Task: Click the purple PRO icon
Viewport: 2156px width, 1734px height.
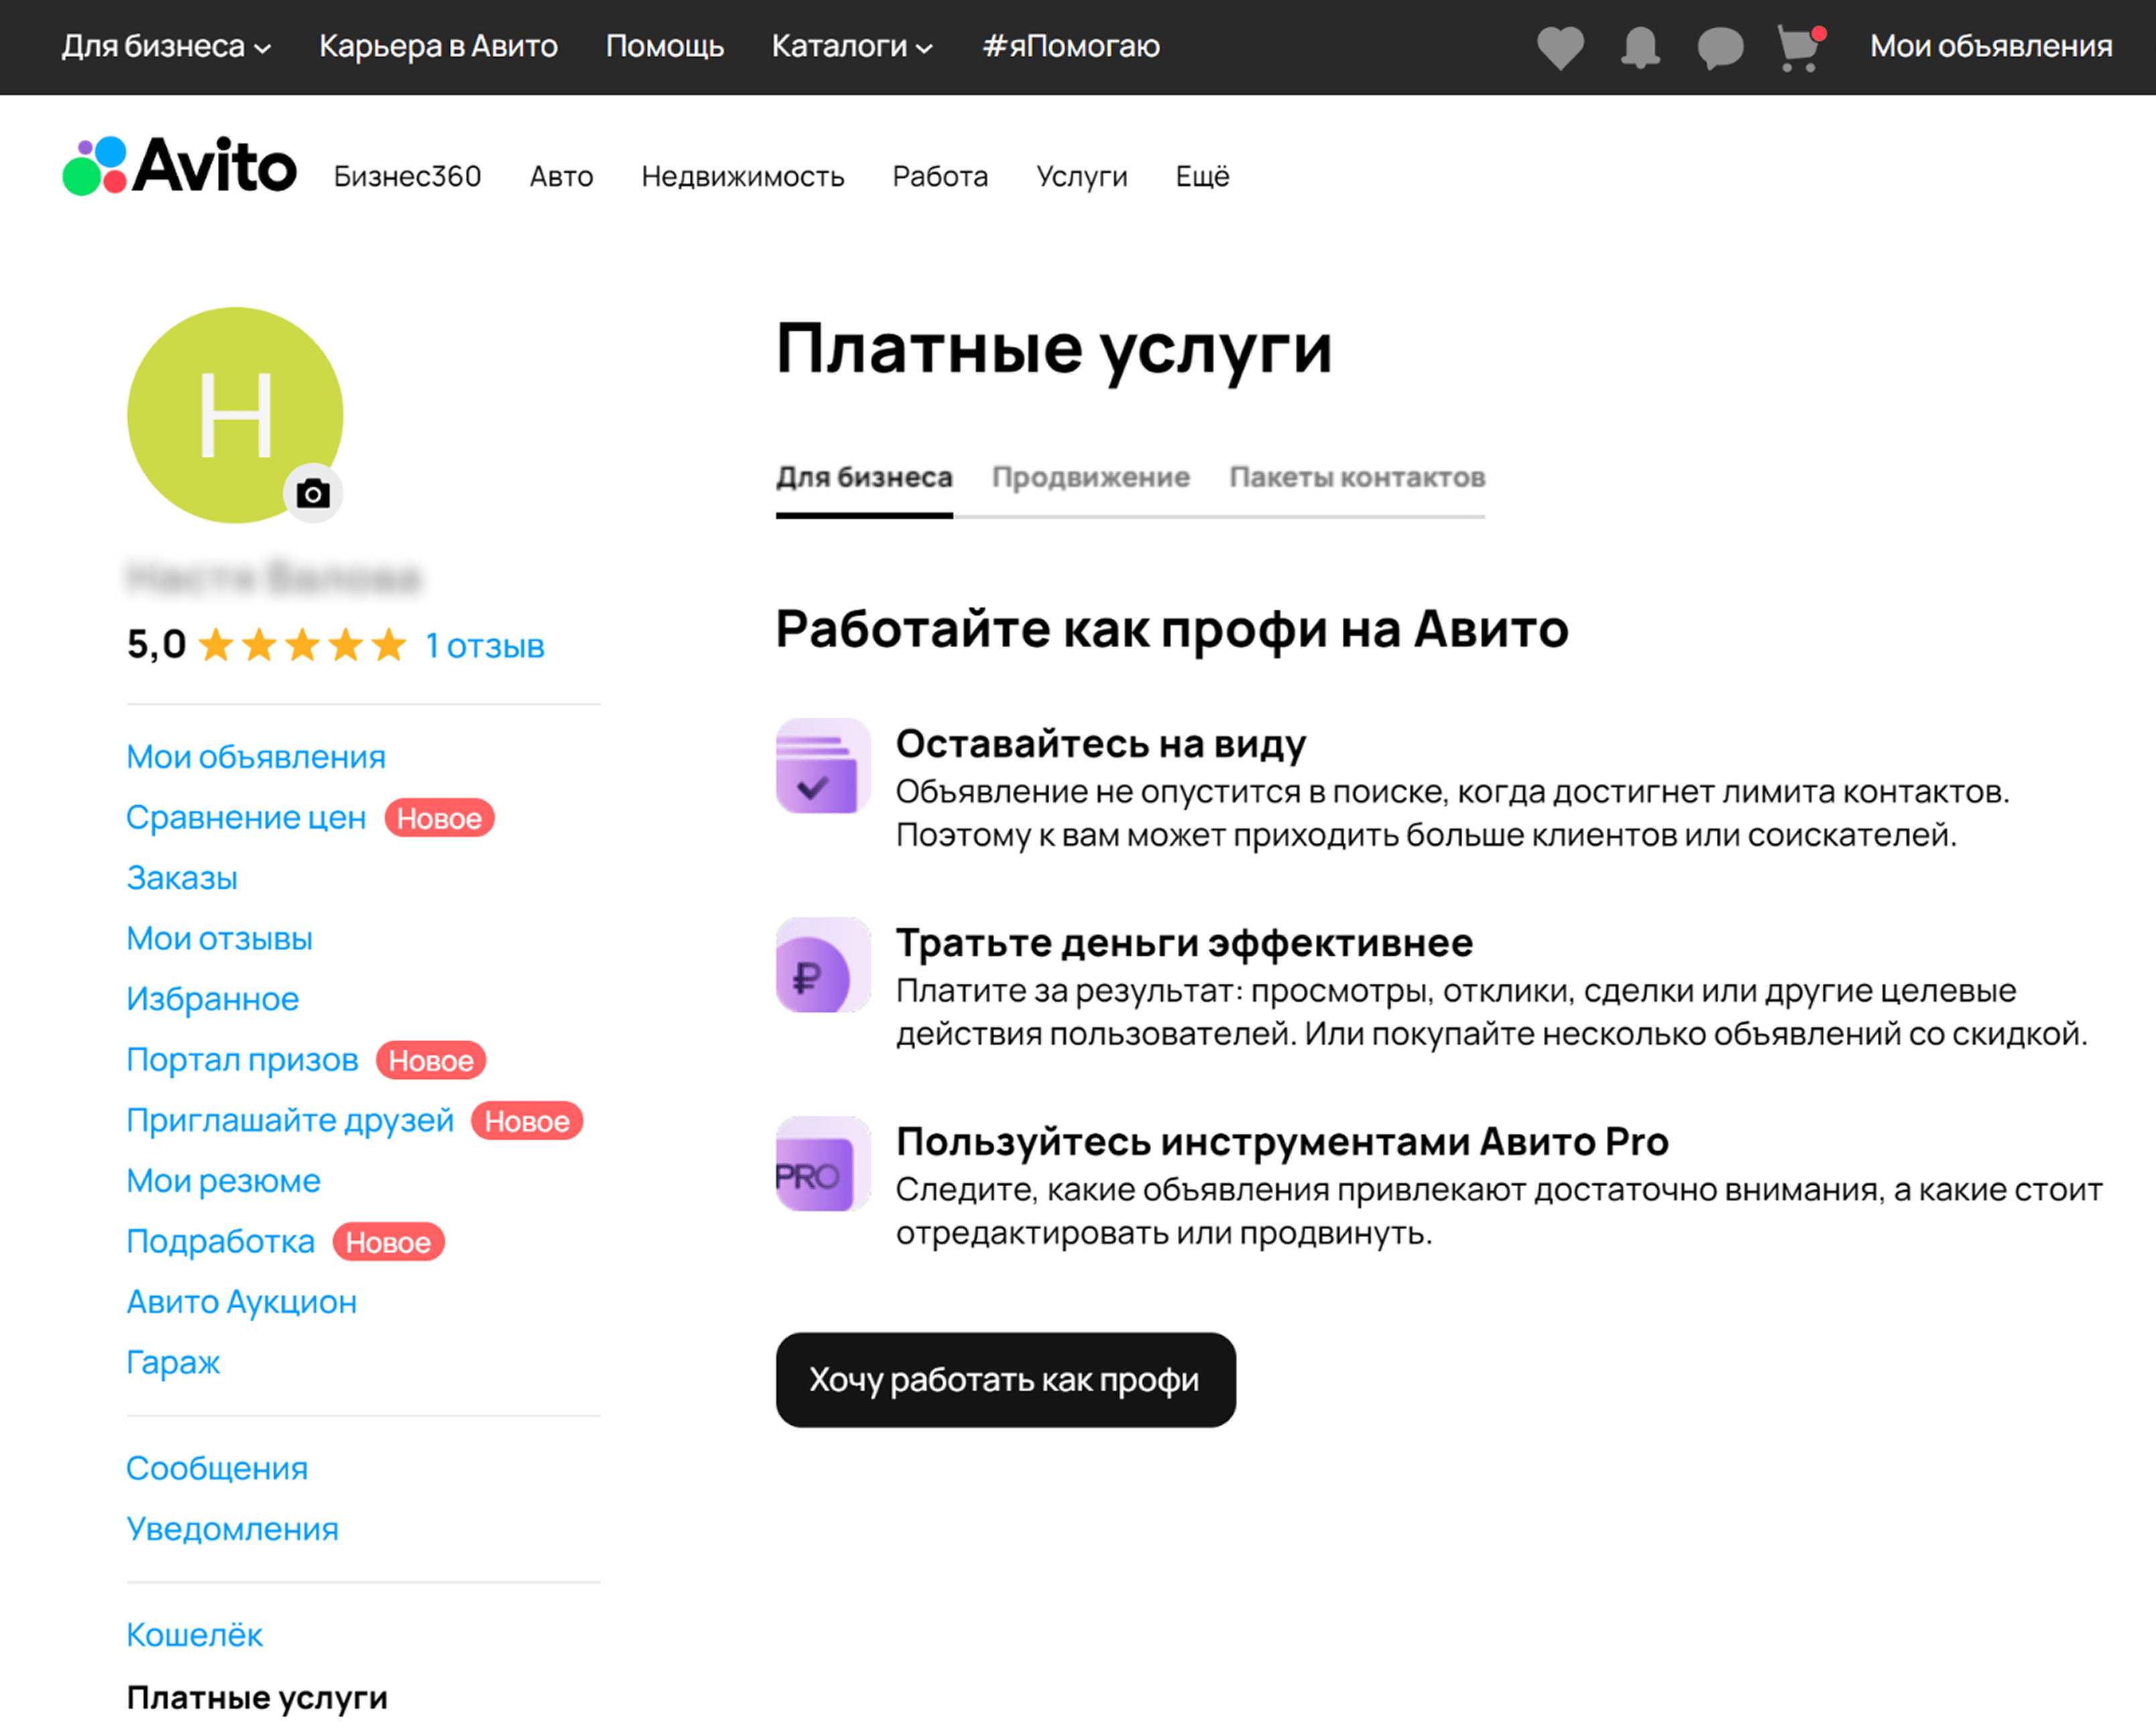Action: click(x=823, y=1164)
